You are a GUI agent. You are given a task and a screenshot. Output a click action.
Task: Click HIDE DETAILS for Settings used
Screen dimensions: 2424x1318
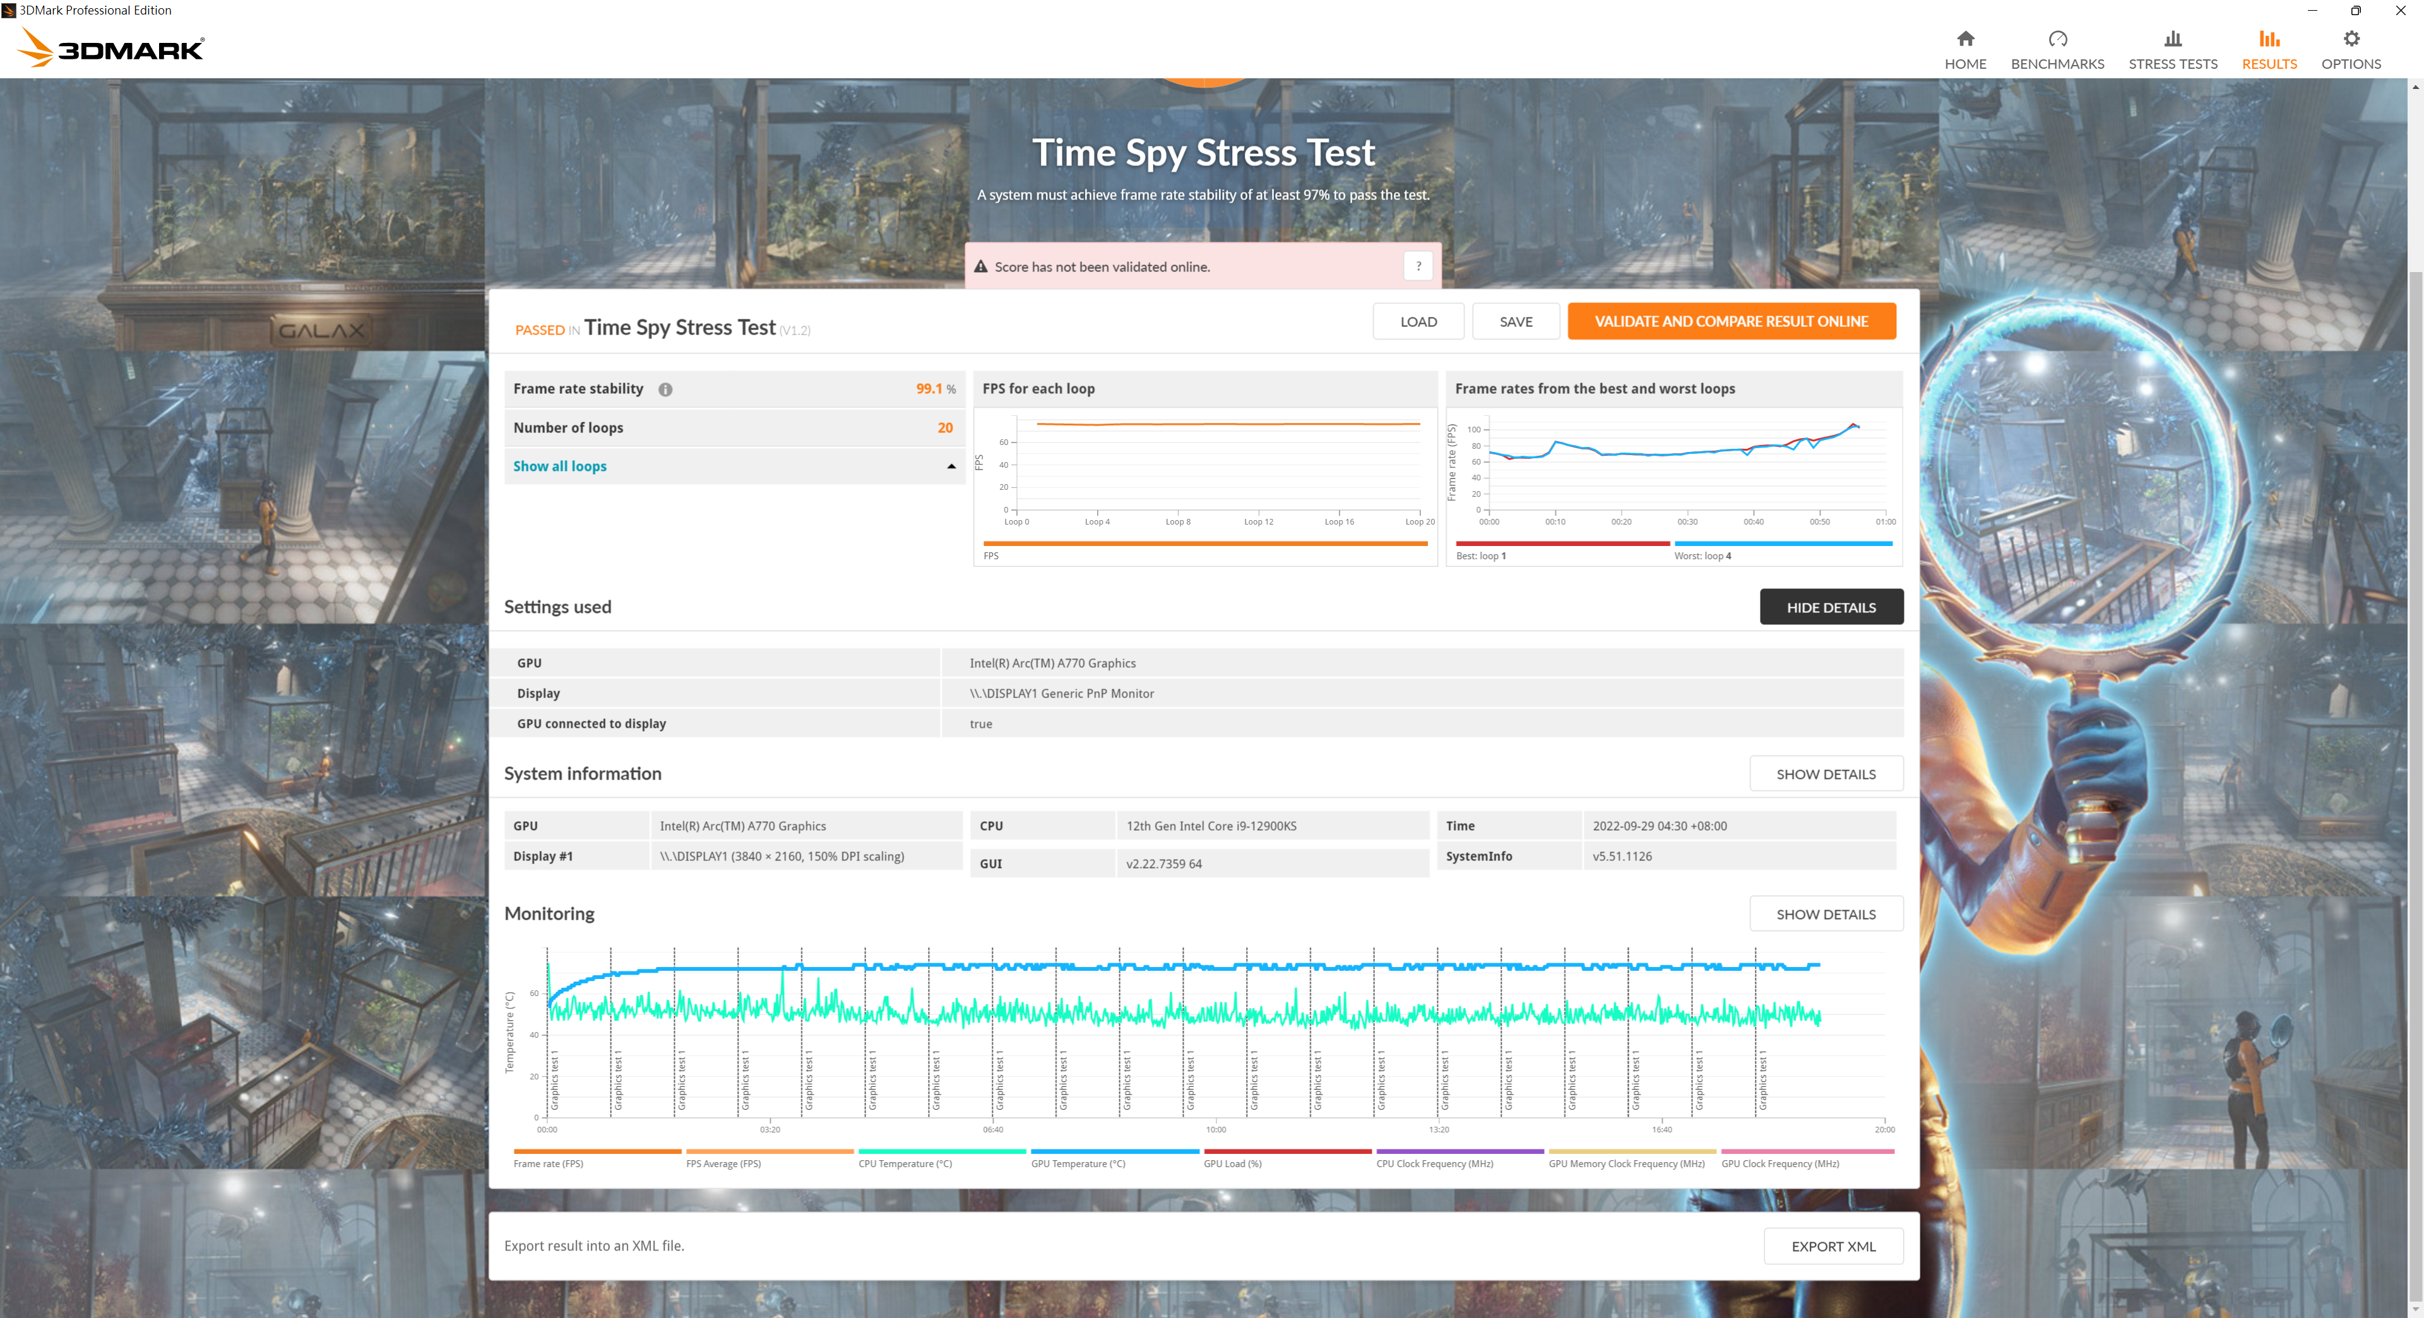1831,608
